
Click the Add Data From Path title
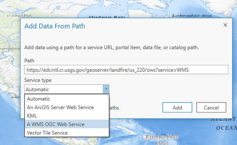click(x=55, y=26)
